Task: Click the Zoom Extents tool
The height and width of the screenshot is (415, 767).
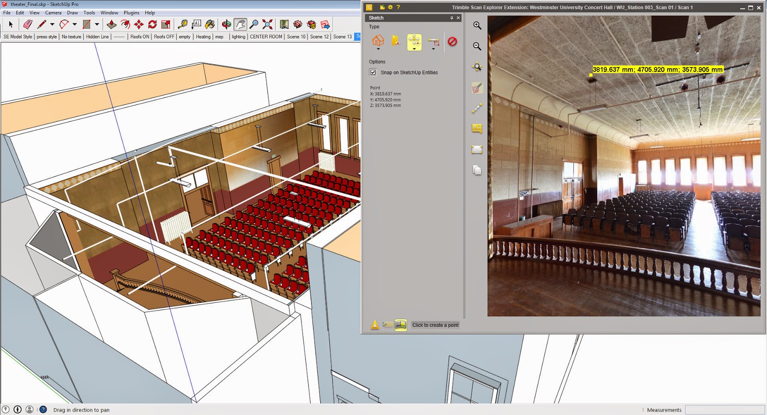Action: coord(267,24)
